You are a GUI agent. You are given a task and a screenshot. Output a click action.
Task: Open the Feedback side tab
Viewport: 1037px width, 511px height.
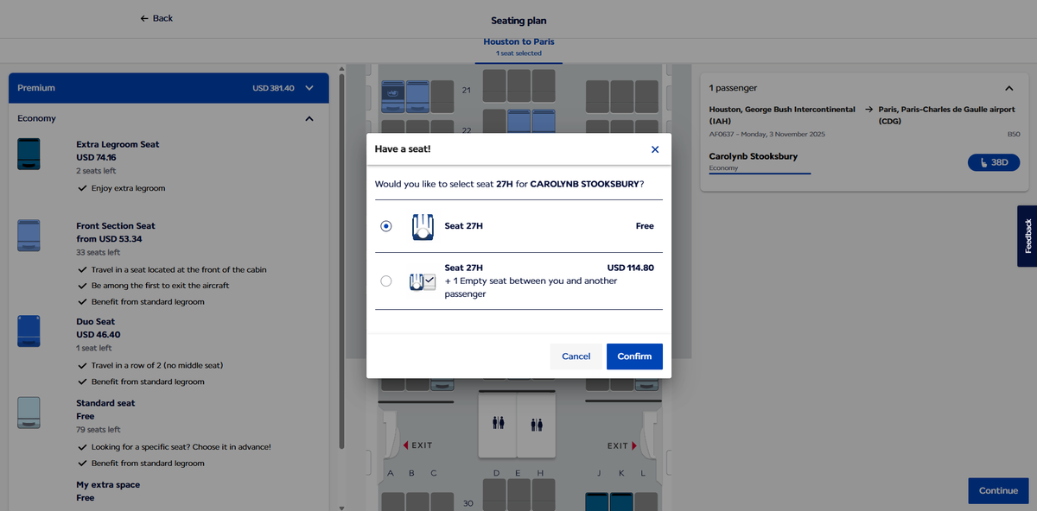(x=1027, y=236)
